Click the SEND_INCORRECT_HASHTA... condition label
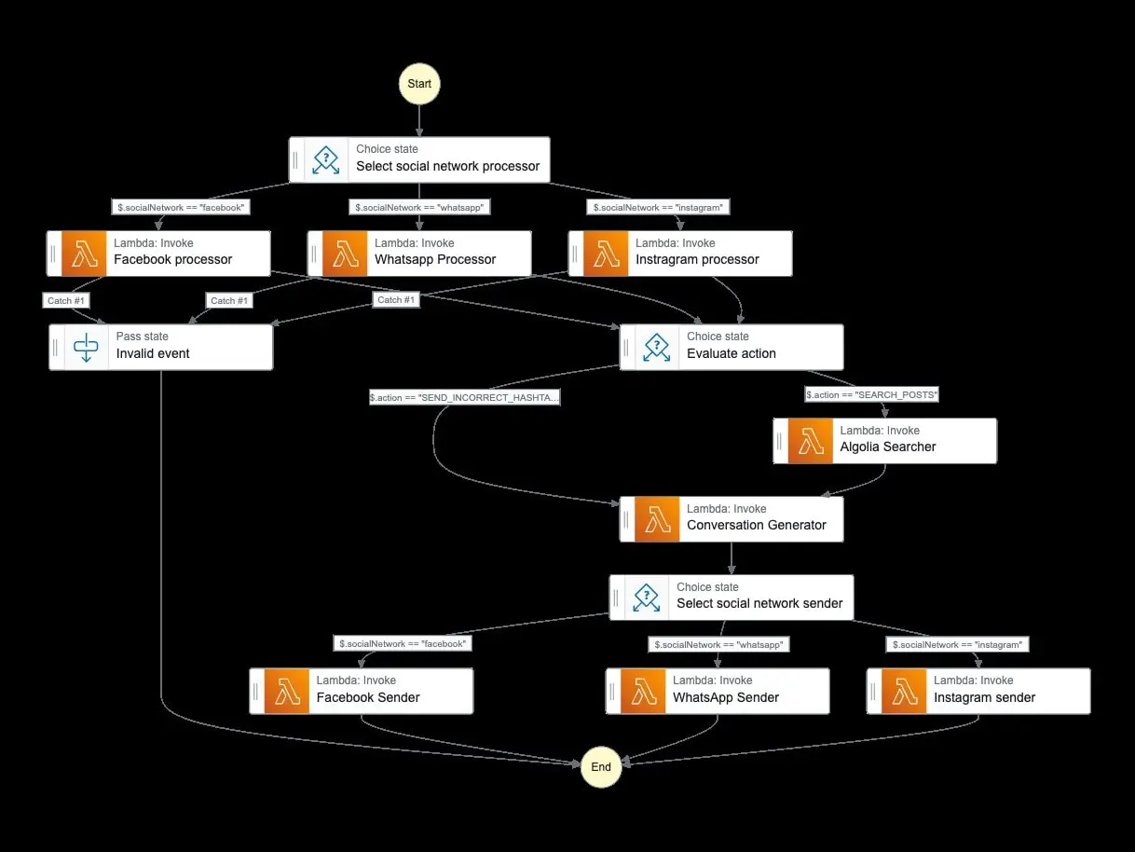The height and width of the screenshot is (852, 1135). 465,397
